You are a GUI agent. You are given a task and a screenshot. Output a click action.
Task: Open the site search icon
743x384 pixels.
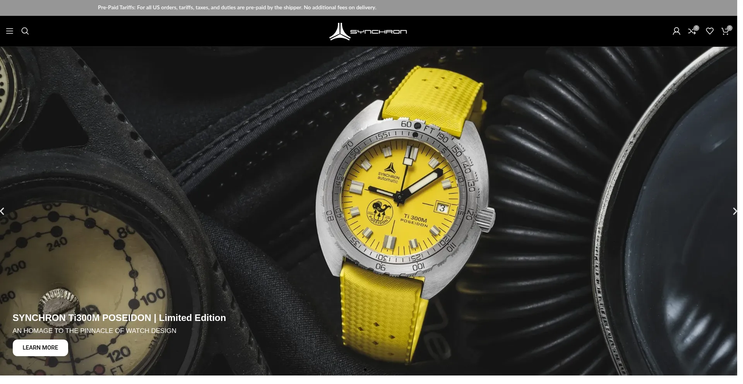point(25,31)
